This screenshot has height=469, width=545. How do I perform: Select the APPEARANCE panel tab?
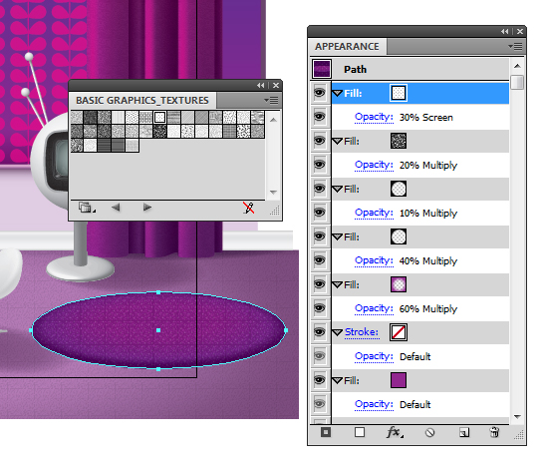point(348,47)
